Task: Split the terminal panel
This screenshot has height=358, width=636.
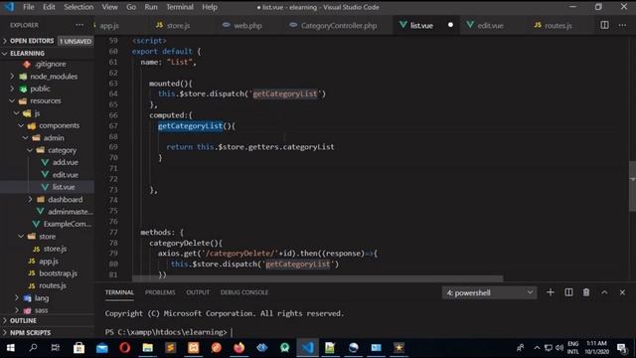Action: [x=568, y=292]
